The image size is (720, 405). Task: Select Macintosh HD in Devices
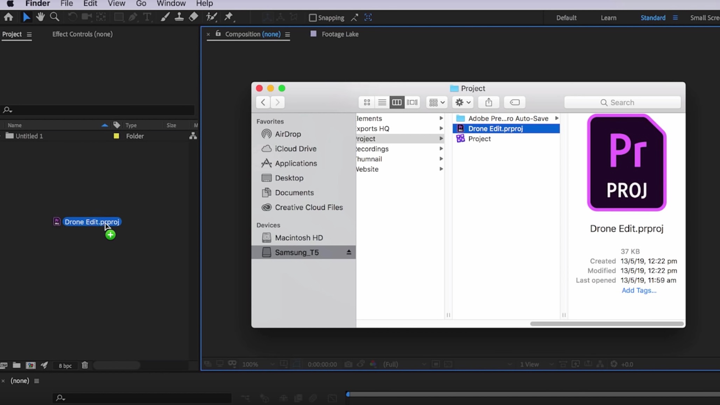(299, 238)
